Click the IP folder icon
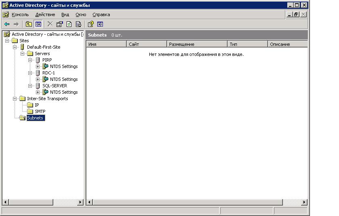The width and height of the screenshot is (339, 216). click(30, 105)
